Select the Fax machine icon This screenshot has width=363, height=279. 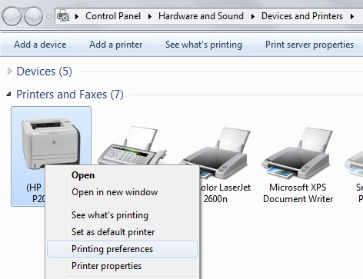coord(132,146)
